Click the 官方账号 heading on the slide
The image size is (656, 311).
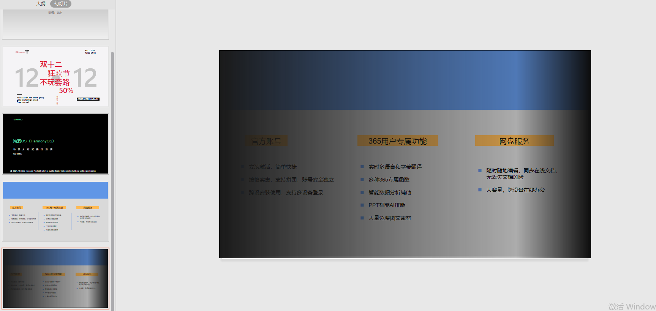click(x=266, y=141)
